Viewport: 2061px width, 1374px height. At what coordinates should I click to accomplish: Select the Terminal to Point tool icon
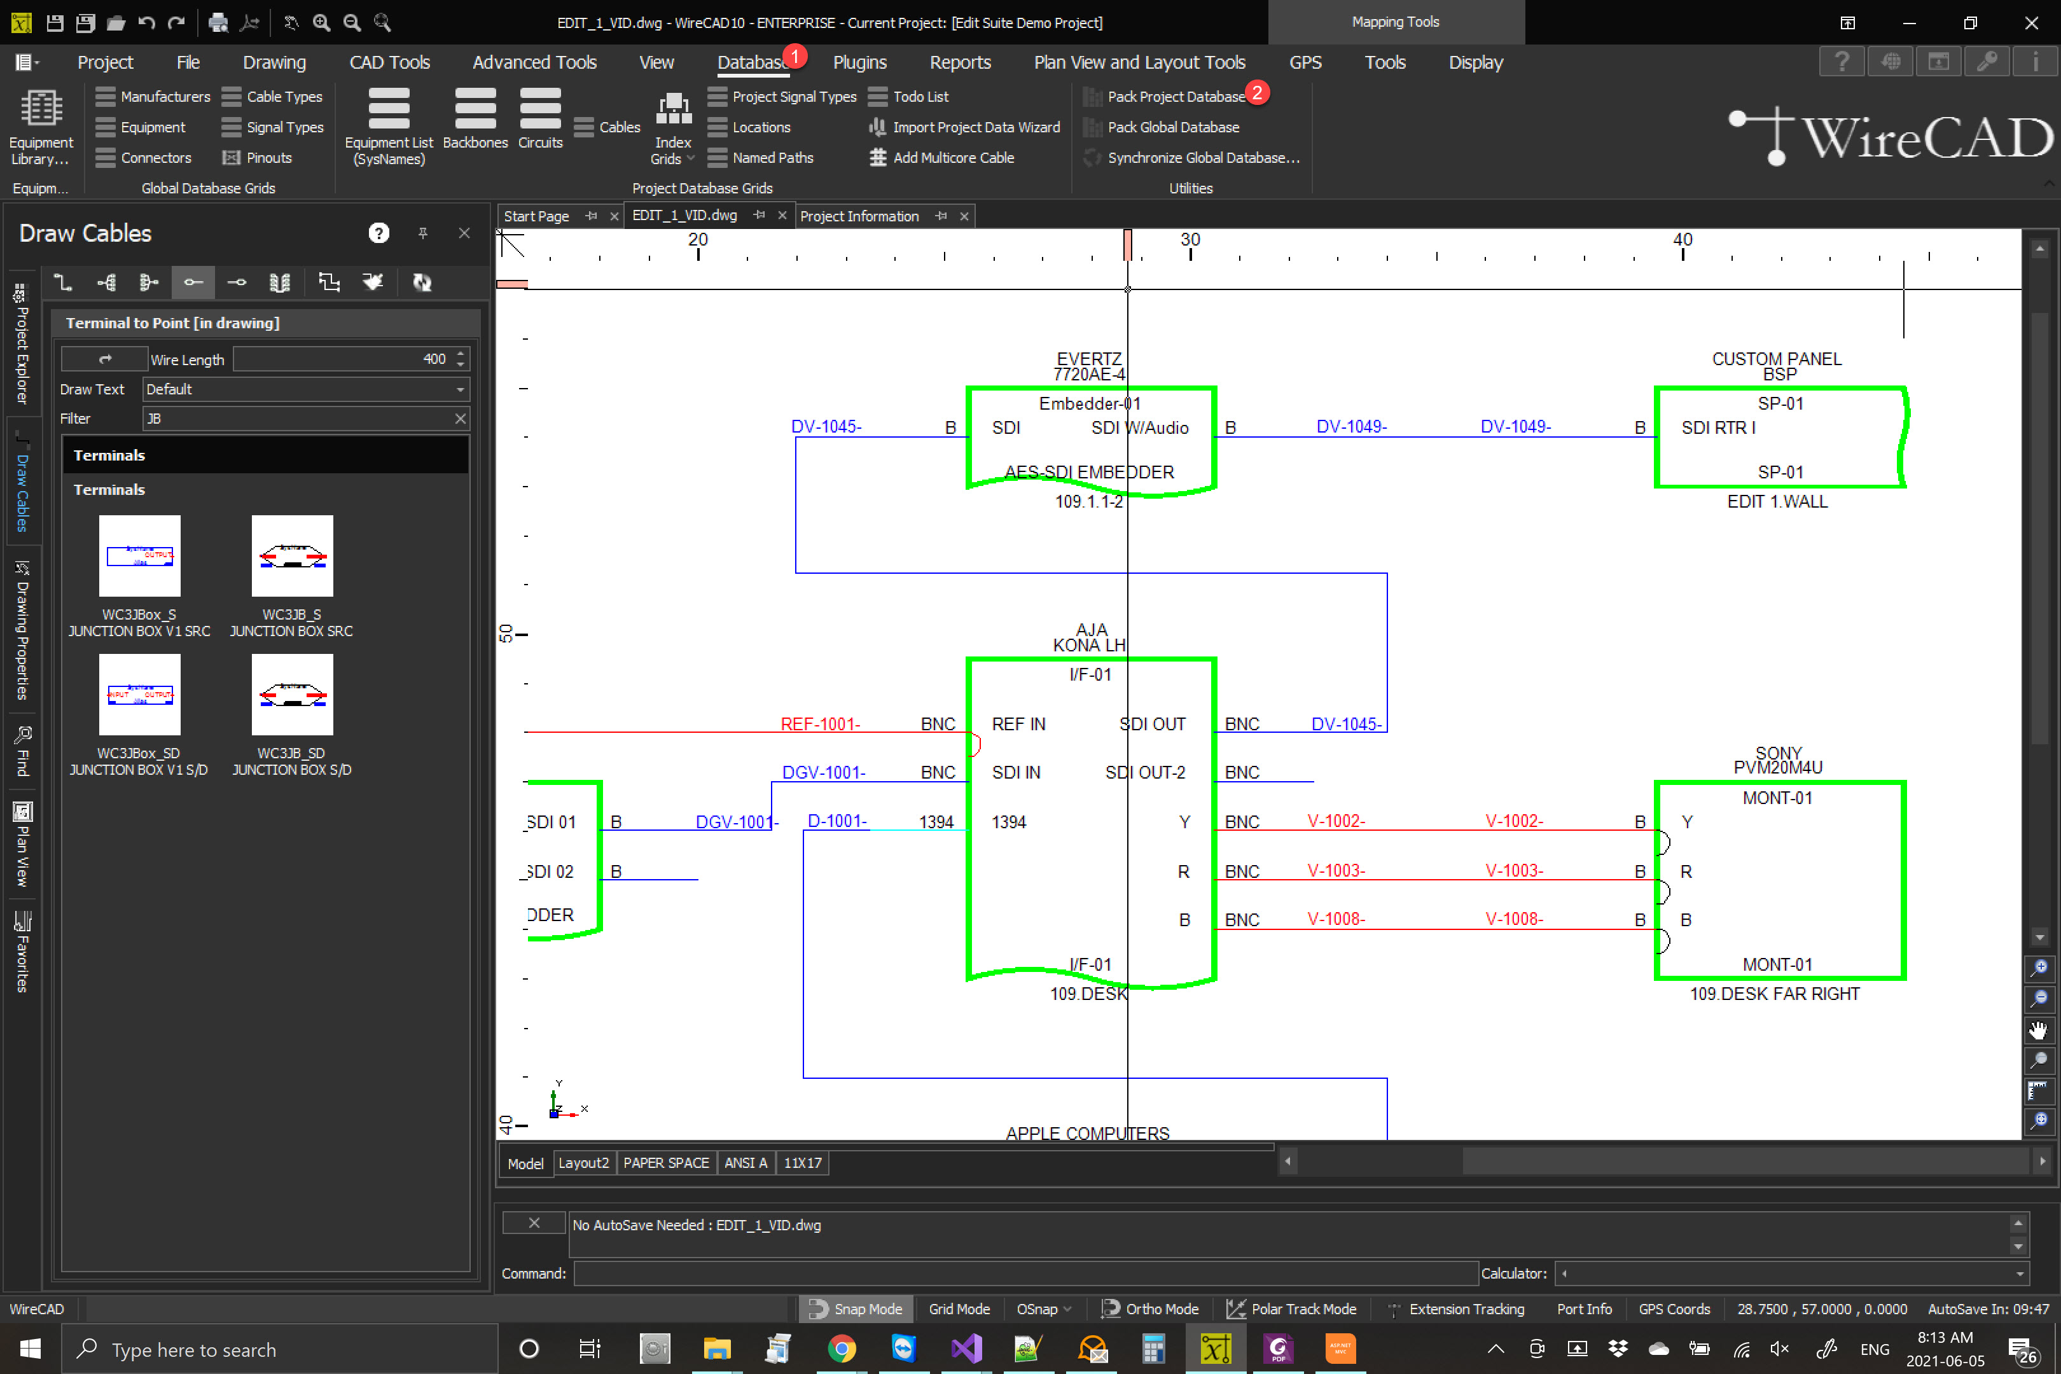coord(193,282)
